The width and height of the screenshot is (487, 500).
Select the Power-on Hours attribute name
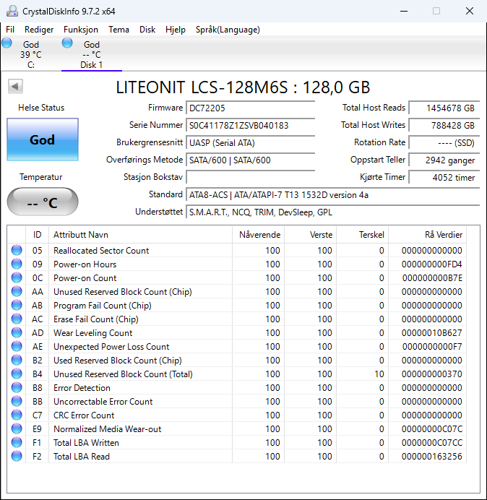pyautogui.click(x=85, y=264)
